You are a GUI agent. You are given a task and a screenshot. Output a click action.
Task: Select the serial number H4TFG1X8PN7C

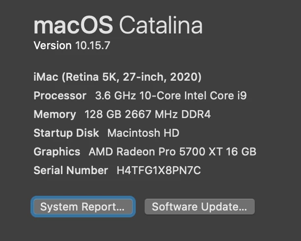point(158,171)
